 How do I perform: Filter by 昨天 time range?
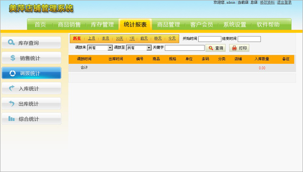158,38
